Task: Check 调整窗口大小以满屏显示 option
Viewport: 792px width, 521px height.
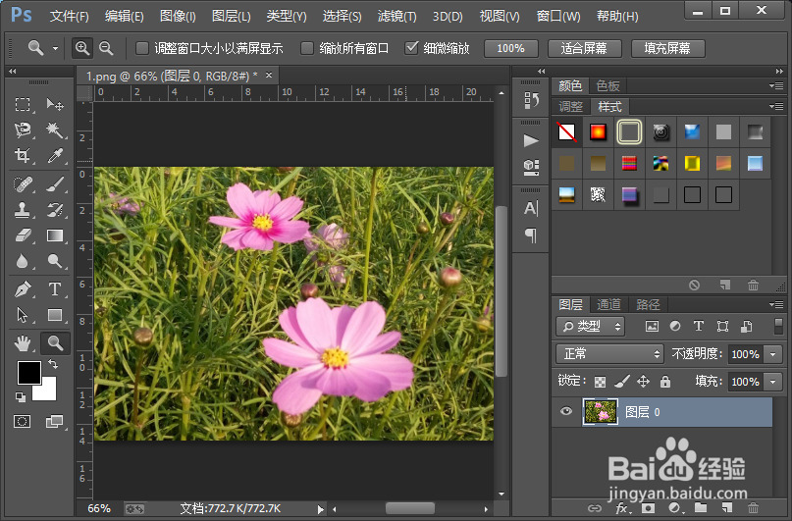Action: coord(142,48)
